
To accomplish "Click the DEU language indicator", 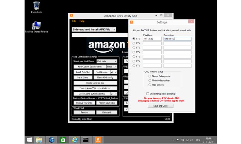I will pyautogui.click(x=198, y=140).
